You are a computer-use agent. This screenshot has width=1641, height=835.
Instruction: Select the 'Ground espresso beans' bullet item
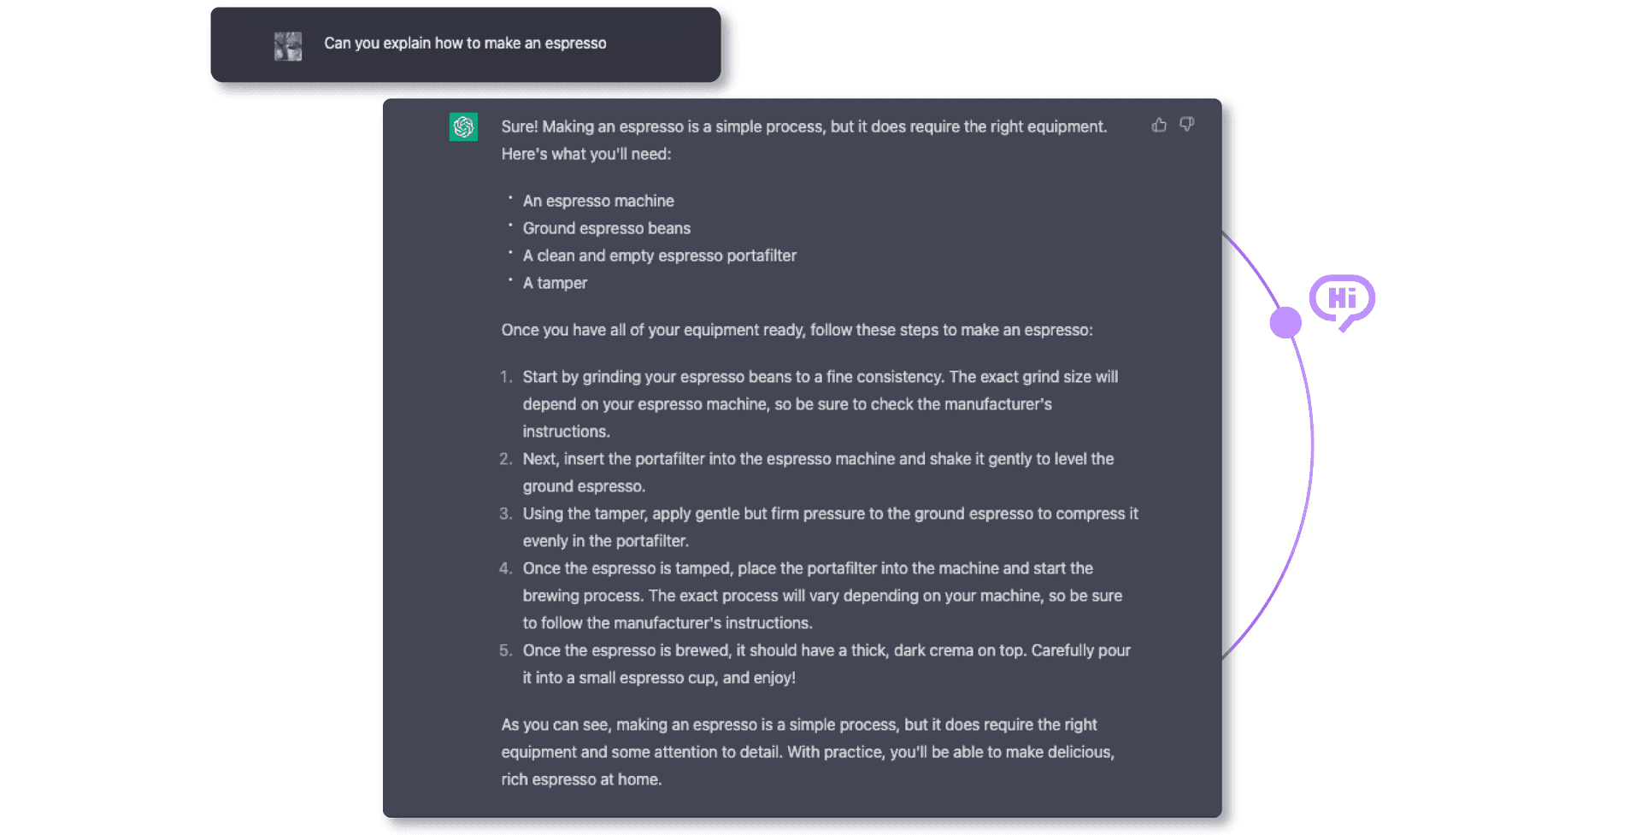[606, 228]
